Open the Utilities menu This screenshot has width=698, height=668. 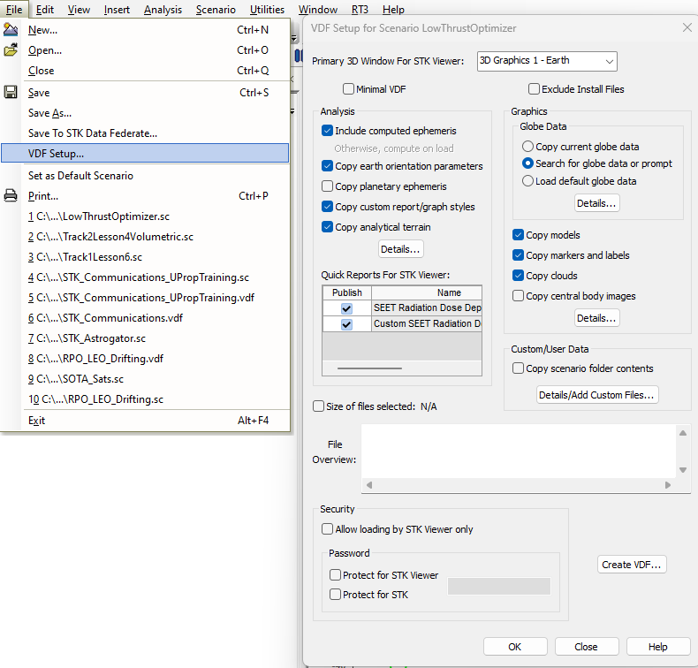click(x=267, y=10)
